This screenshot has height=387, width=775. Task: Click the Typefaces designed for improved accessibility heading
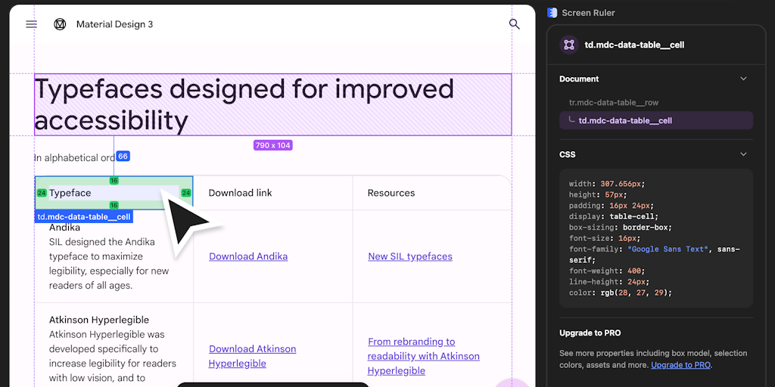[x=244, y=104]
